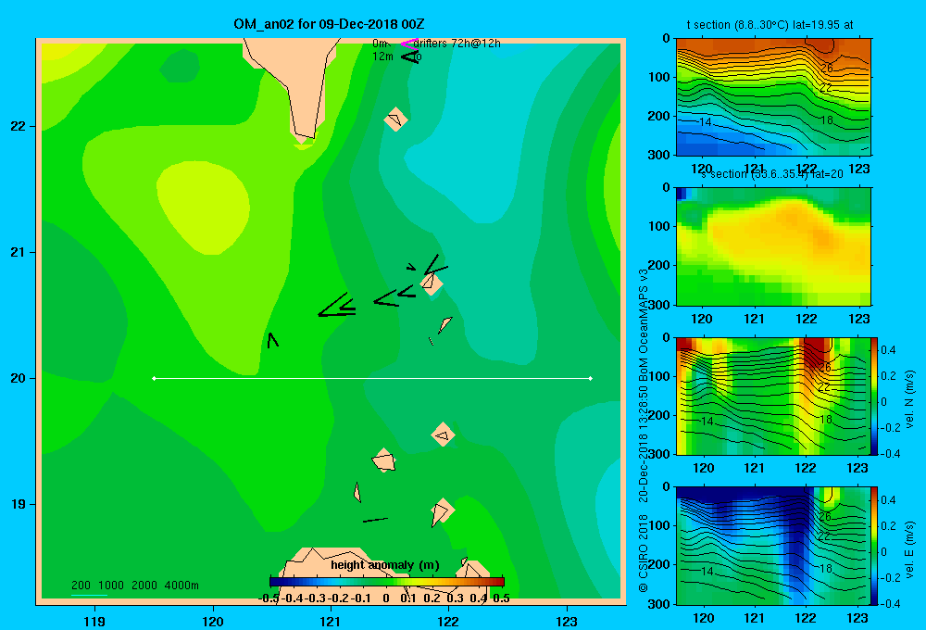Select the magenta drifter arrow legend symbol
Image resolution: width=926 pixels, height=630 pixels.
[408, 44]
